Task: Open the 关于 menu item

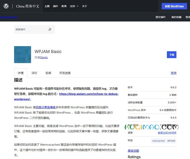Action: pyautogui.click(x=84, y=6)
